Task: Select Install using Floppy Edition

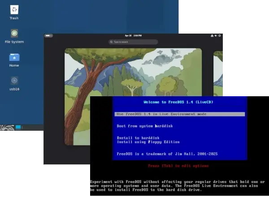Action: point(148,142)
